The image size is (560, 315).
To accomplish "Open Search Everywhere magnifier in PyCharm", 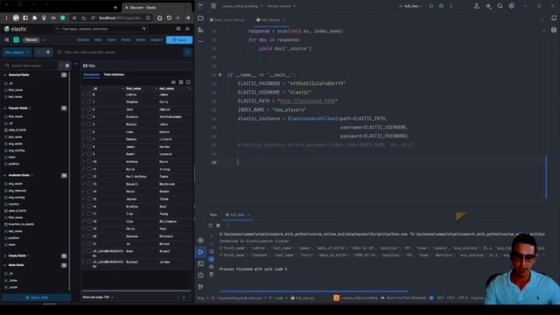I will [x=500, y=6].
